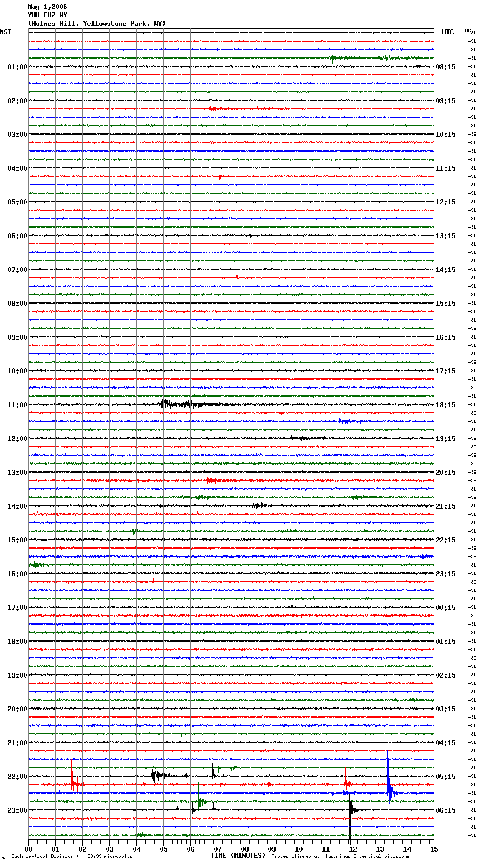This screenshot has width=479, height=864.
Task: Click the small red blip near minute 07 below the 04:00 trace
Action: 220,176
